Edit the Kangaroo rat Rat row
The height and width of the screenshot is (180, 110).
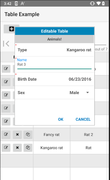[6, 147]
